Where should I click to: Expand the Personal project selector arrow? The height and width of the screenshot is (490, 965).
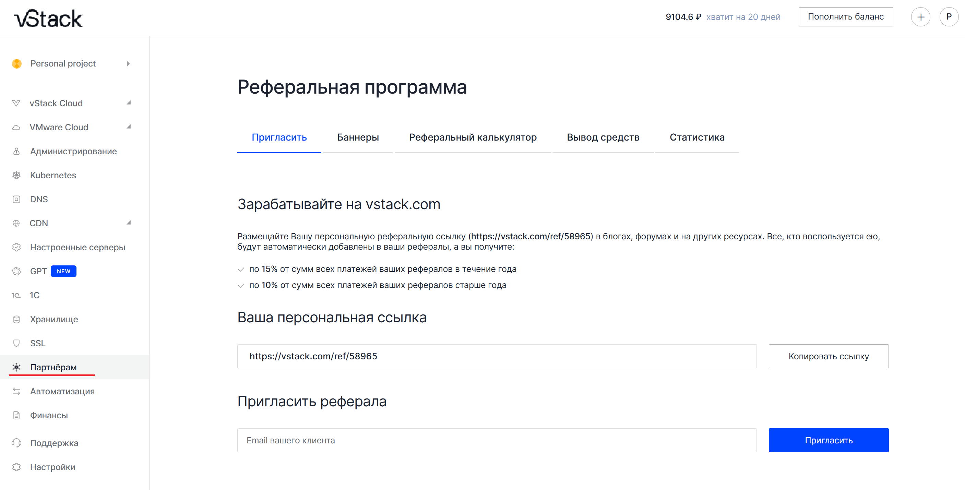(x=128, y=64)
